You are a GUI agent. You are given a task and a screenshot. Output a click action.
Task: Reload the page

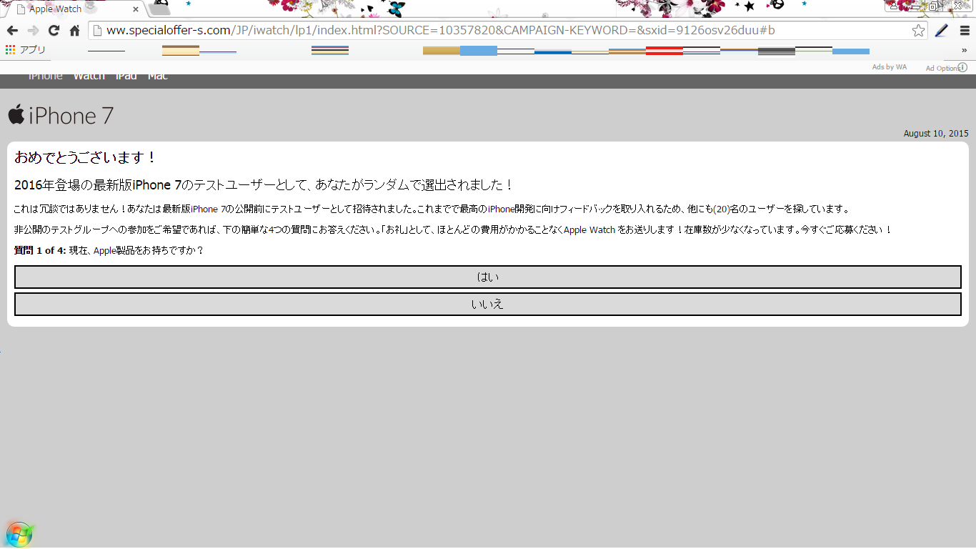coord(54,31)
